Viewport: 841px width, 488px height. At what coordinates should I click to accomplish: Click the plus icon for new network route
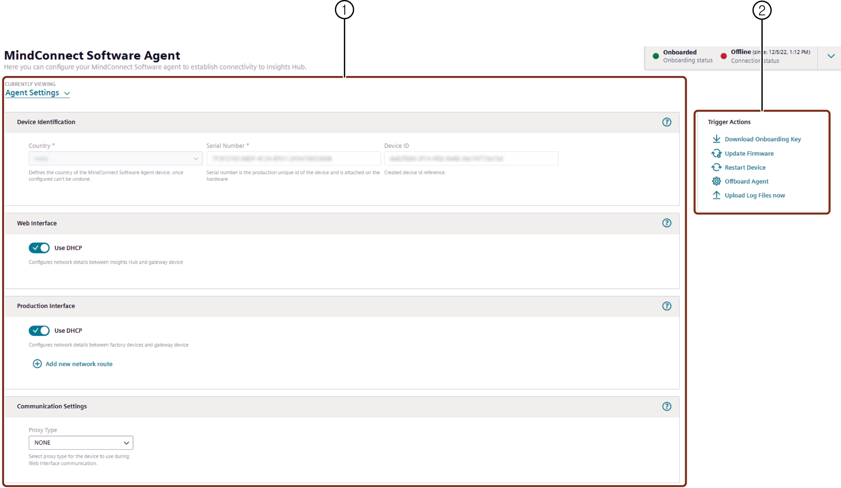point(37,364)
